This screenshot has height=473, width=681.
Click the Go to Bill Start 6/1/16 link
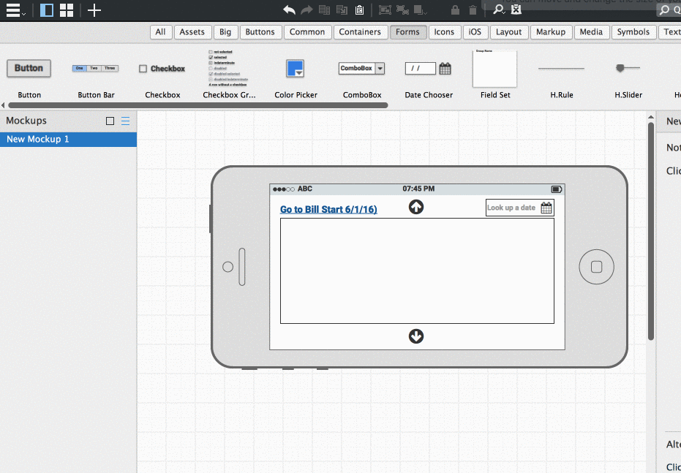coord(328,209)
